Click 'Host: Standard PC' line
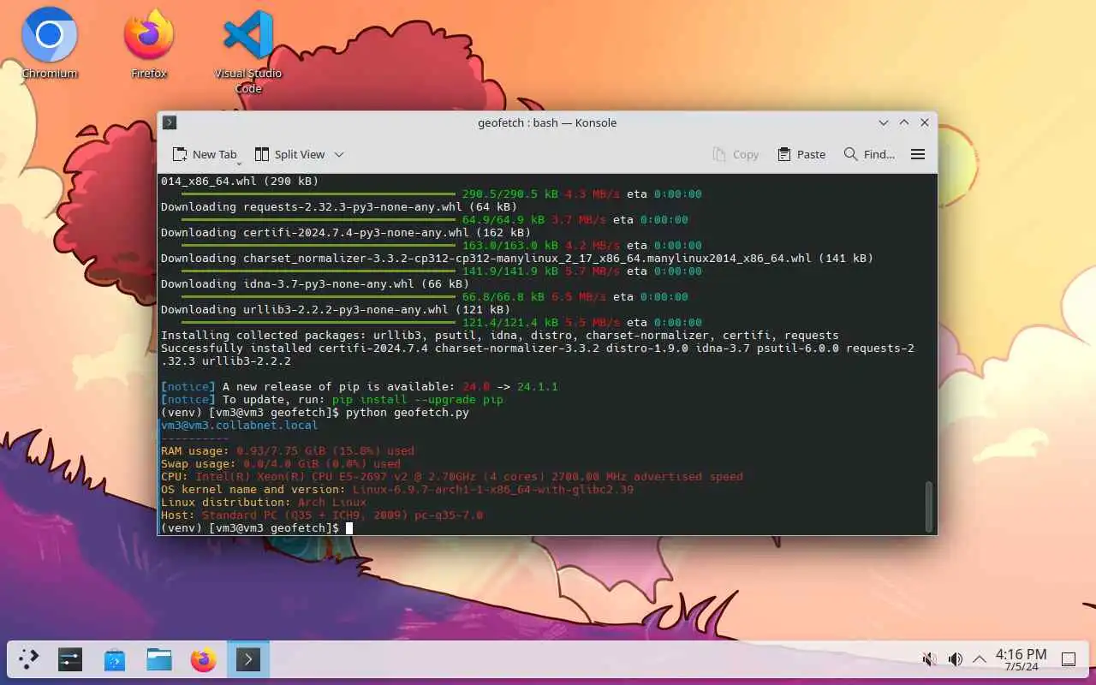1096x685 pixels. [321, 515]
